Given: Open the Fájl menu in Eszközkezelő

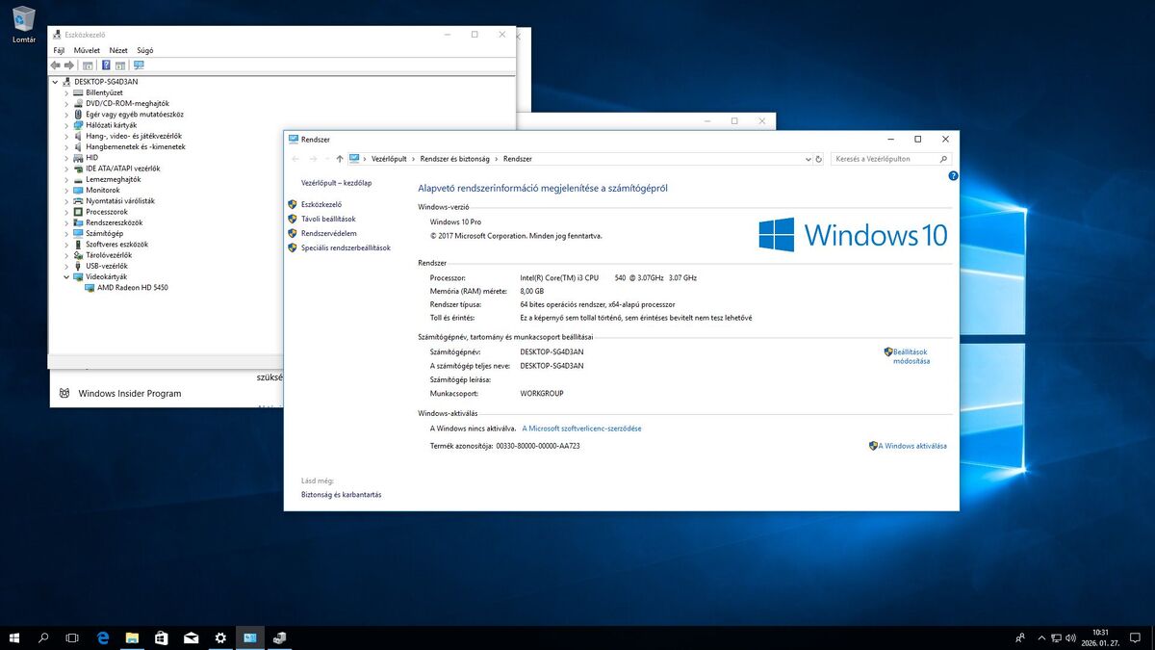Looking at the screenshot, I should [59, 50].
